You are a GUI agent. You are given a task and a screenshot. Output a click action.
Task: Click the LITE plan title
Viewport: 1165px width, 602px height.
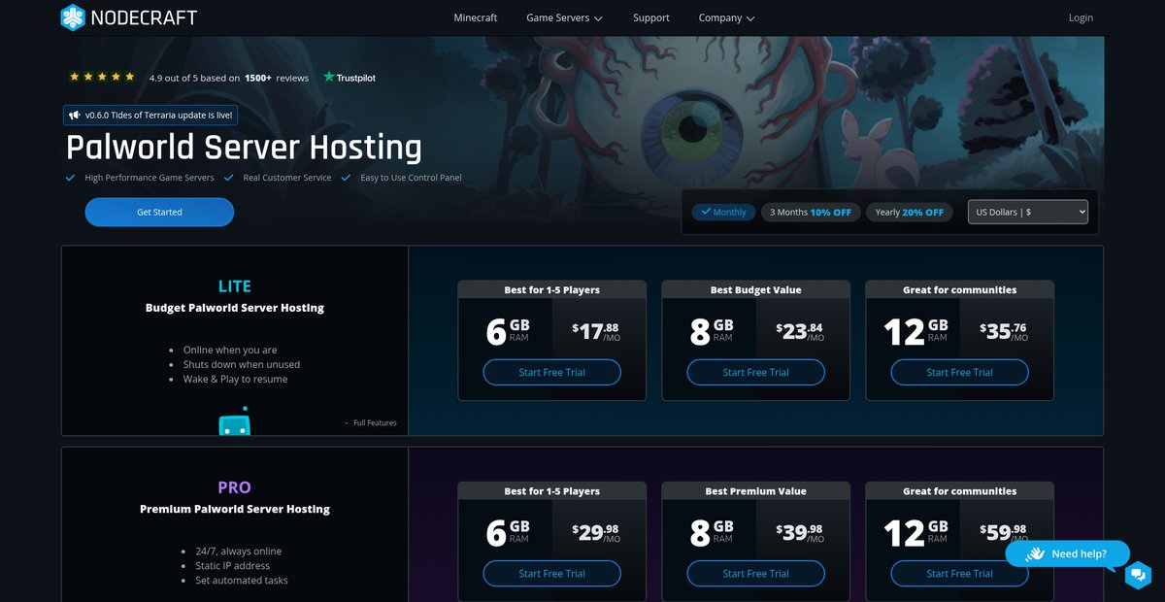pos(235,286)
